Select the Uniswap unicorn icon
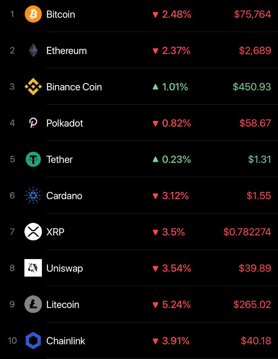 point(33,268)
